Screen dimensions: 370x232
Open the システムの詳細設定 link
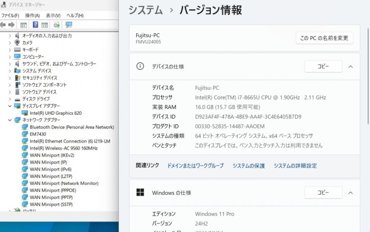(295, 166)
